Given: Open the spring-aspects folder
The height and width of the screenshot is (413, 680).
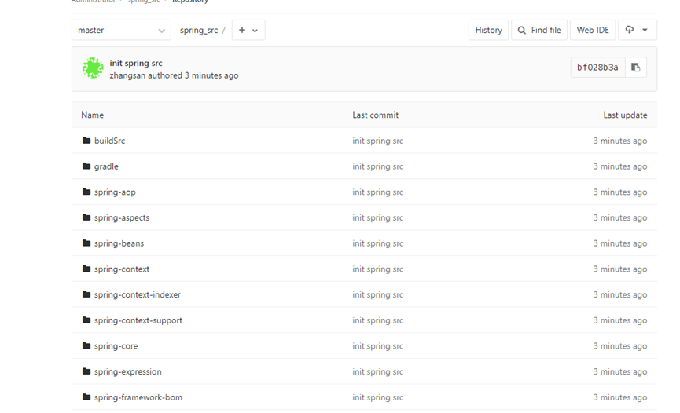Looking at the screenshot, I should pos(122,217).
